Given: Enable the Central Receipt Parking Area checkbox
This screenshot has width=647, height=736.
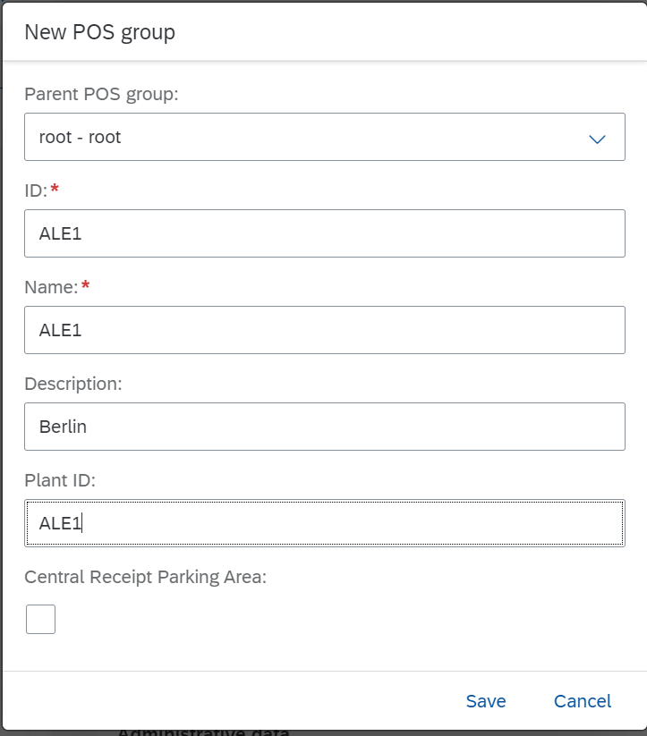Looking at the screenshot, I should (40, 619).
